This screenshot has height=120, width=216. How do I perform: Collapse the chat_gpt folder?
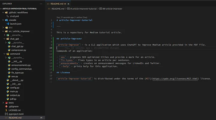click(x=4, y=39)
